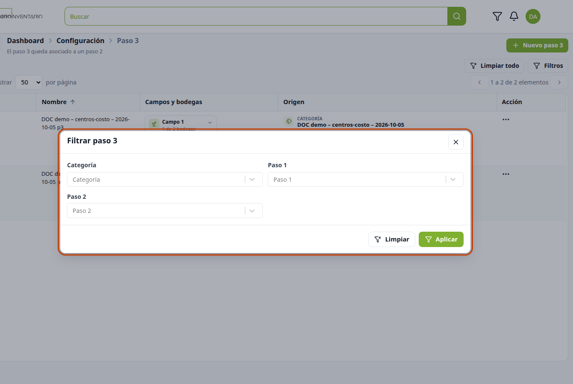The width and height of the screenshot is (573, 384).
Task: Open the notifications bell
Action: (514, 17)
